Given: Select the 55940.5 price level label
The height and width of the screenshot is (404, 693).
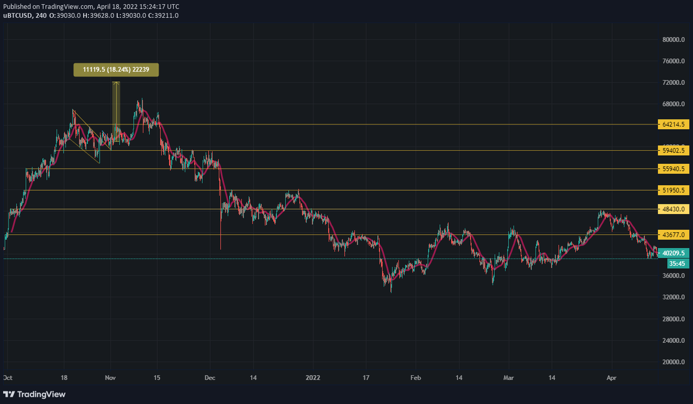Looking at the screenshot, I should pos(674,169).
